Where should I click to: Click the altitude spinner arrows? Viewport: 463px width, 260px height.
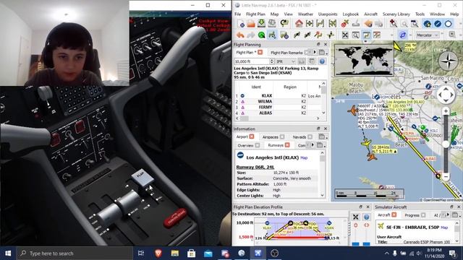[x=272, y=61]
